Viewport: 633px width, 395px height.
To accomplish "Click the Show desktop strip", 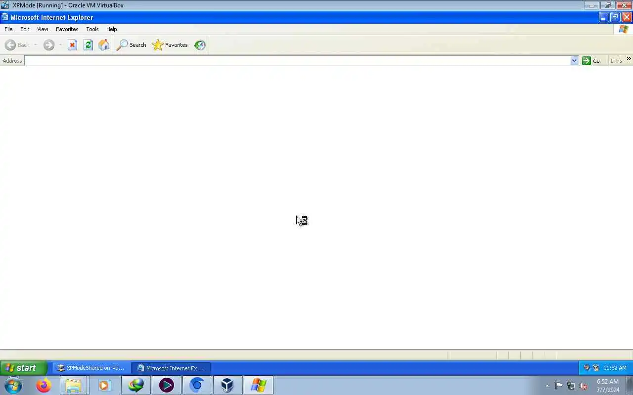I will point(630,385).
